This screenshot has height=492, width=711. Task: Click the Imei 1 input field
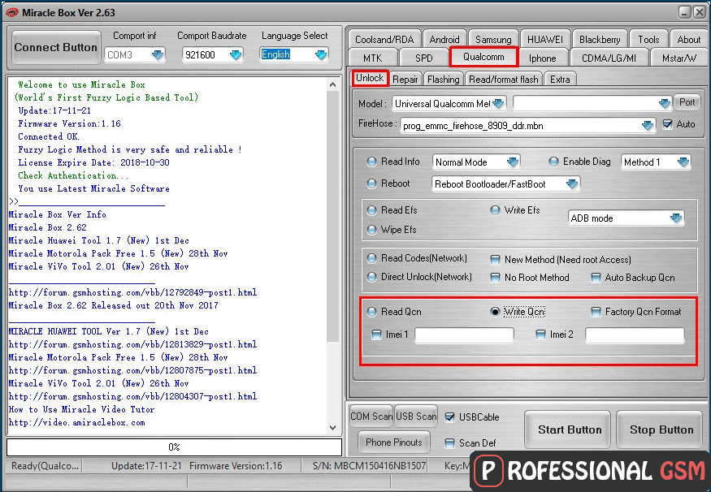pyautogui.click(x=466, y=335)
